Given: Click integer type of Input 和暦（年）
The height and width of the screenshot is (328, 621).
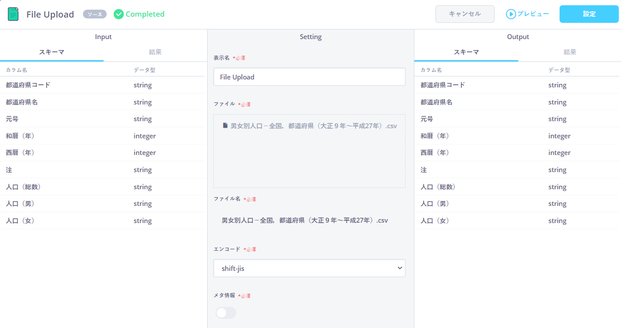Looking at the screenshot, I should pyautogui.click(x=145, y=136).
